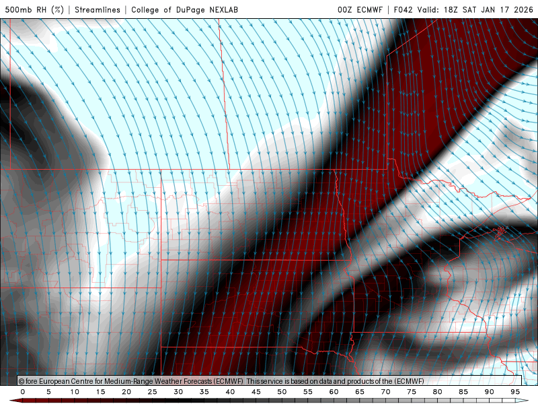This screenshot has width=538, height=404.
Task: Click the "0" legend value
Action: pos(23,392)
